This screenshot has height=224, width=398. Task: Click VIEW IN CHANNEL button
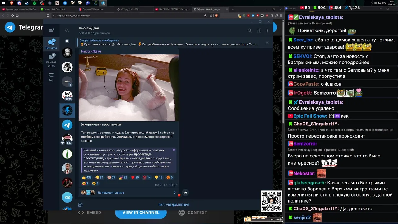141,212
